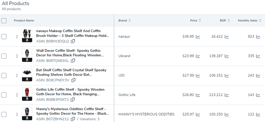
Task: Check the nanayo Makeup Coffin Shelf row
Action: 4,36
